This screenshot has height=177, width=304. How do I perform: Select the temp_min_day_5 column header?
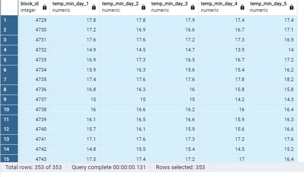tap(272, 7)
